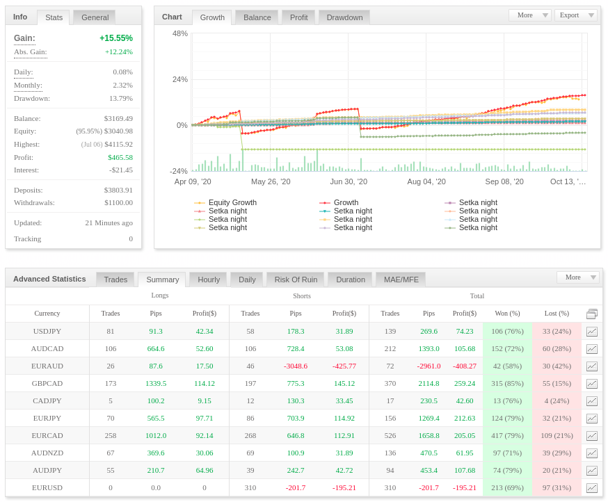The height and width of the screenshot is (502, 608).
Task: Select the Balance chart tab
Action: click(257, 17)
